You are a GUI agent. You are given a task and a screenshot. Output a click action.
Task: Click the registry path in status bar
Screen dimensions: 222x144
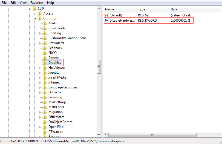point(62,141)
